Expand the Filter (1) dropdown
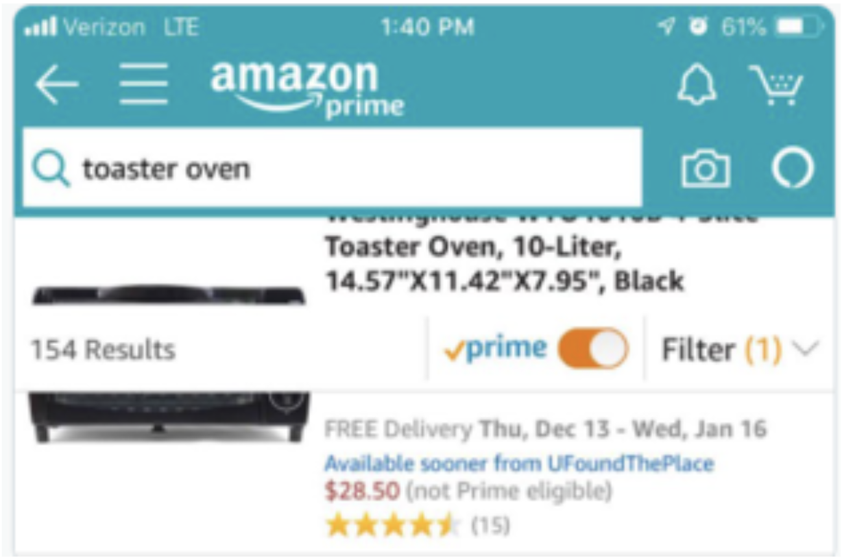 click(x=740, y=350)
